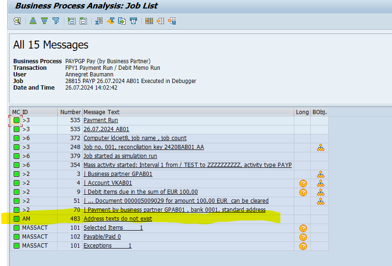Select the AM ID cell
Screen dimensions: 392x266
pyautogui.click(x=39, y=219)
